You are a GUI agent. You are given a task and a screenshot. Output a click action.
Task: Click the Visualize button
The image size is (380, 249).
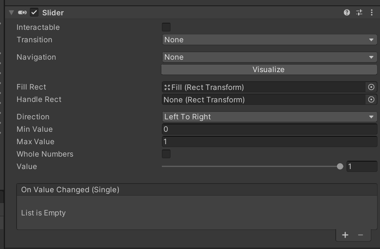[x=269, y=70]
